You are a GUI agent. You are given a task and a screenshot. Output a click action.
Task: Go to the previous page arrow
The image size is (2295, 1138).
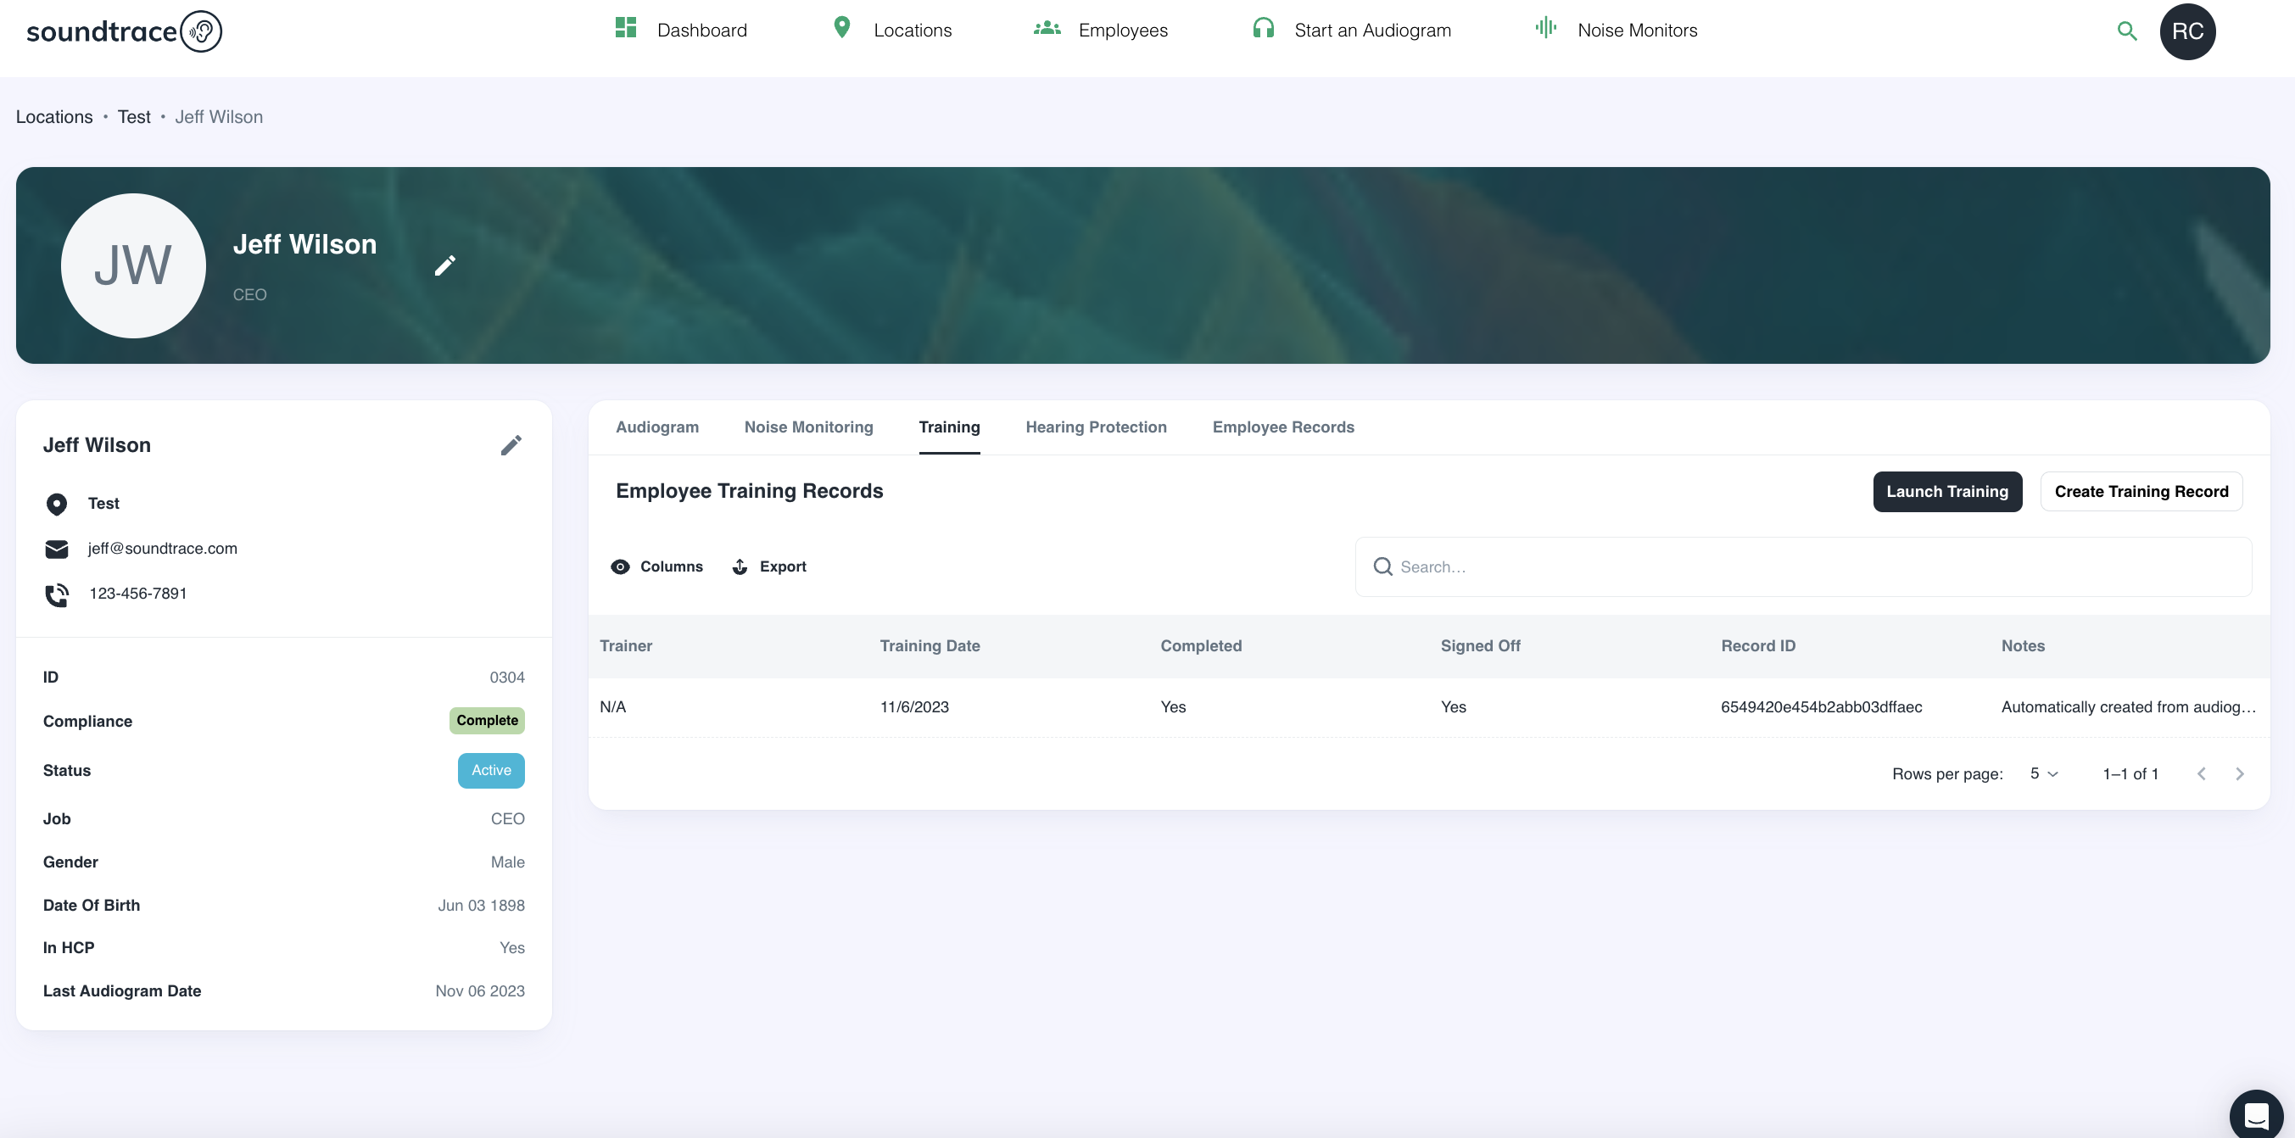coord(2201,773)
